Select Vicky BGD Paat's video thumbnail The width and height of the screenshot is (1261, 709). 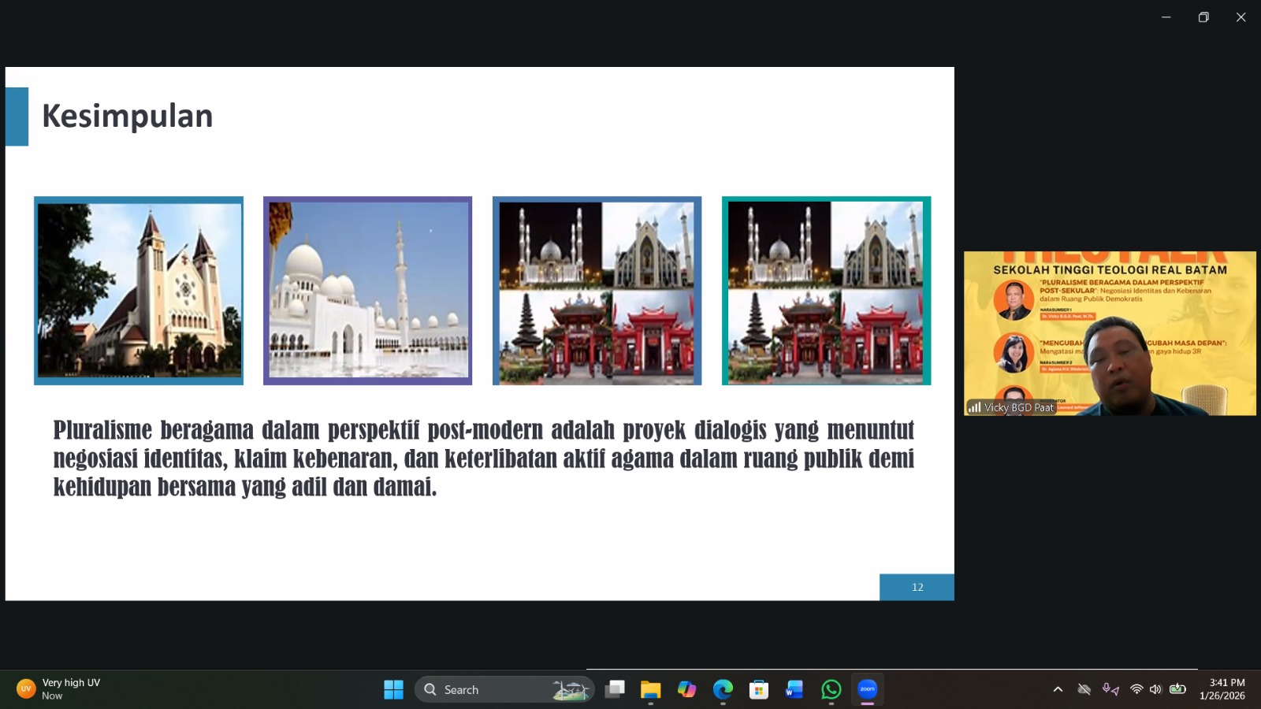(x=1110, y=333)
